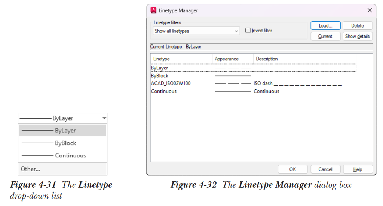The width and height of the screenshot is (383, 206).
Task: Open the Show all linetypes filter dropdown
Action: point(196,31)
